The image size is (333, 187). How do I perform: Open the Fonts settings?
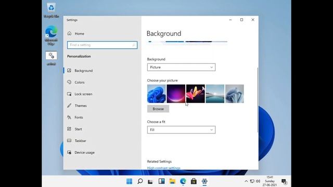(79, 117)
